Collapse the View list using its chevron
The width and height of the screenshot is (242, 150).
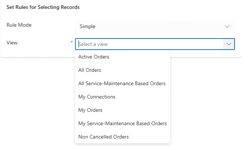(228, 44)
